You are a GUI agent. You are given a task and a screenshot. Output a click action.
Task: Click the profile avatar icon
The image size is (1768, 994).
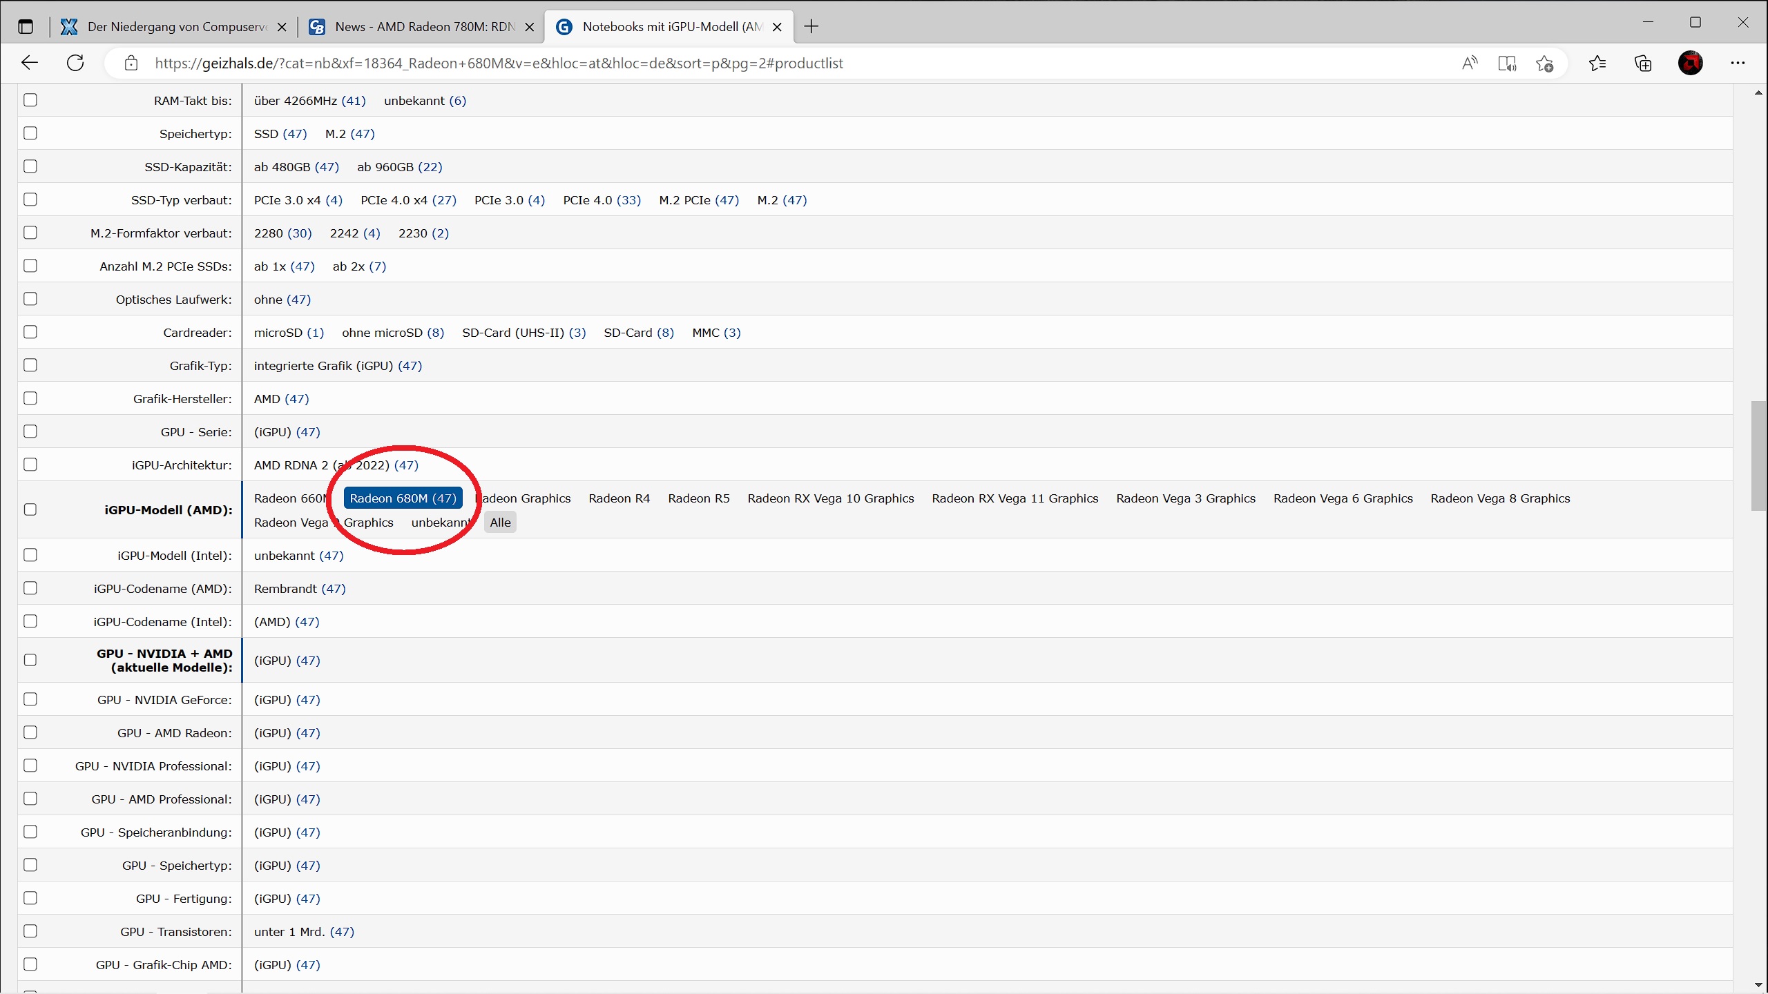pos(1690,63)
